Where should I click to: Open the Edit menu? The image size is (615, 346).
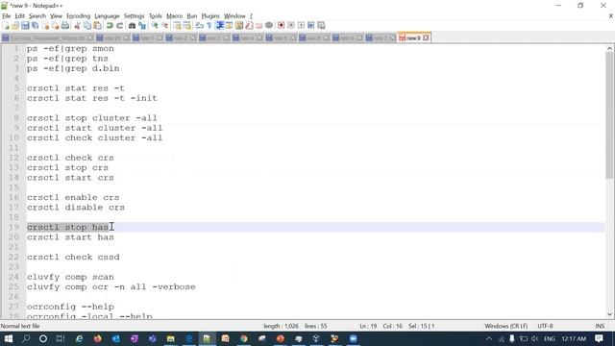tap(19, 16)
